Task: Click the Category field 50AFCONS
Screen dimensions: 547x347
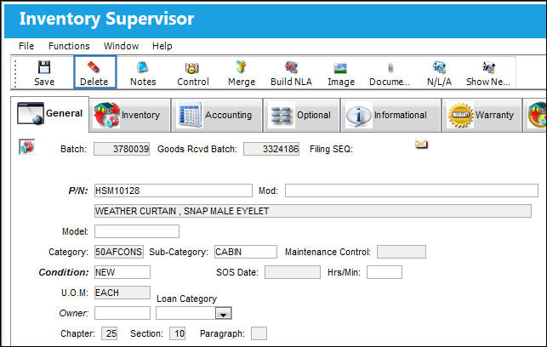Action: pyautogui.click(x=119, y=252)
